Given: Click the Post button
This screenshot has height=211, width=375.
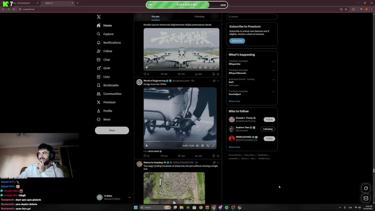Looking at the screenshot, I should (x=112, y=130).
